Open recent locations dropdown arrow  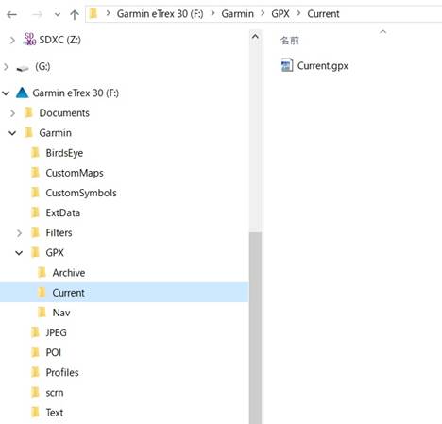pyautogui.click(x=58, y=14)
